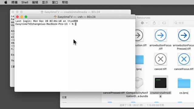The width and height of the screenshot is (194, 109).
Task: Select the partially hidden .lproj folder
Action: click(139, 60)
